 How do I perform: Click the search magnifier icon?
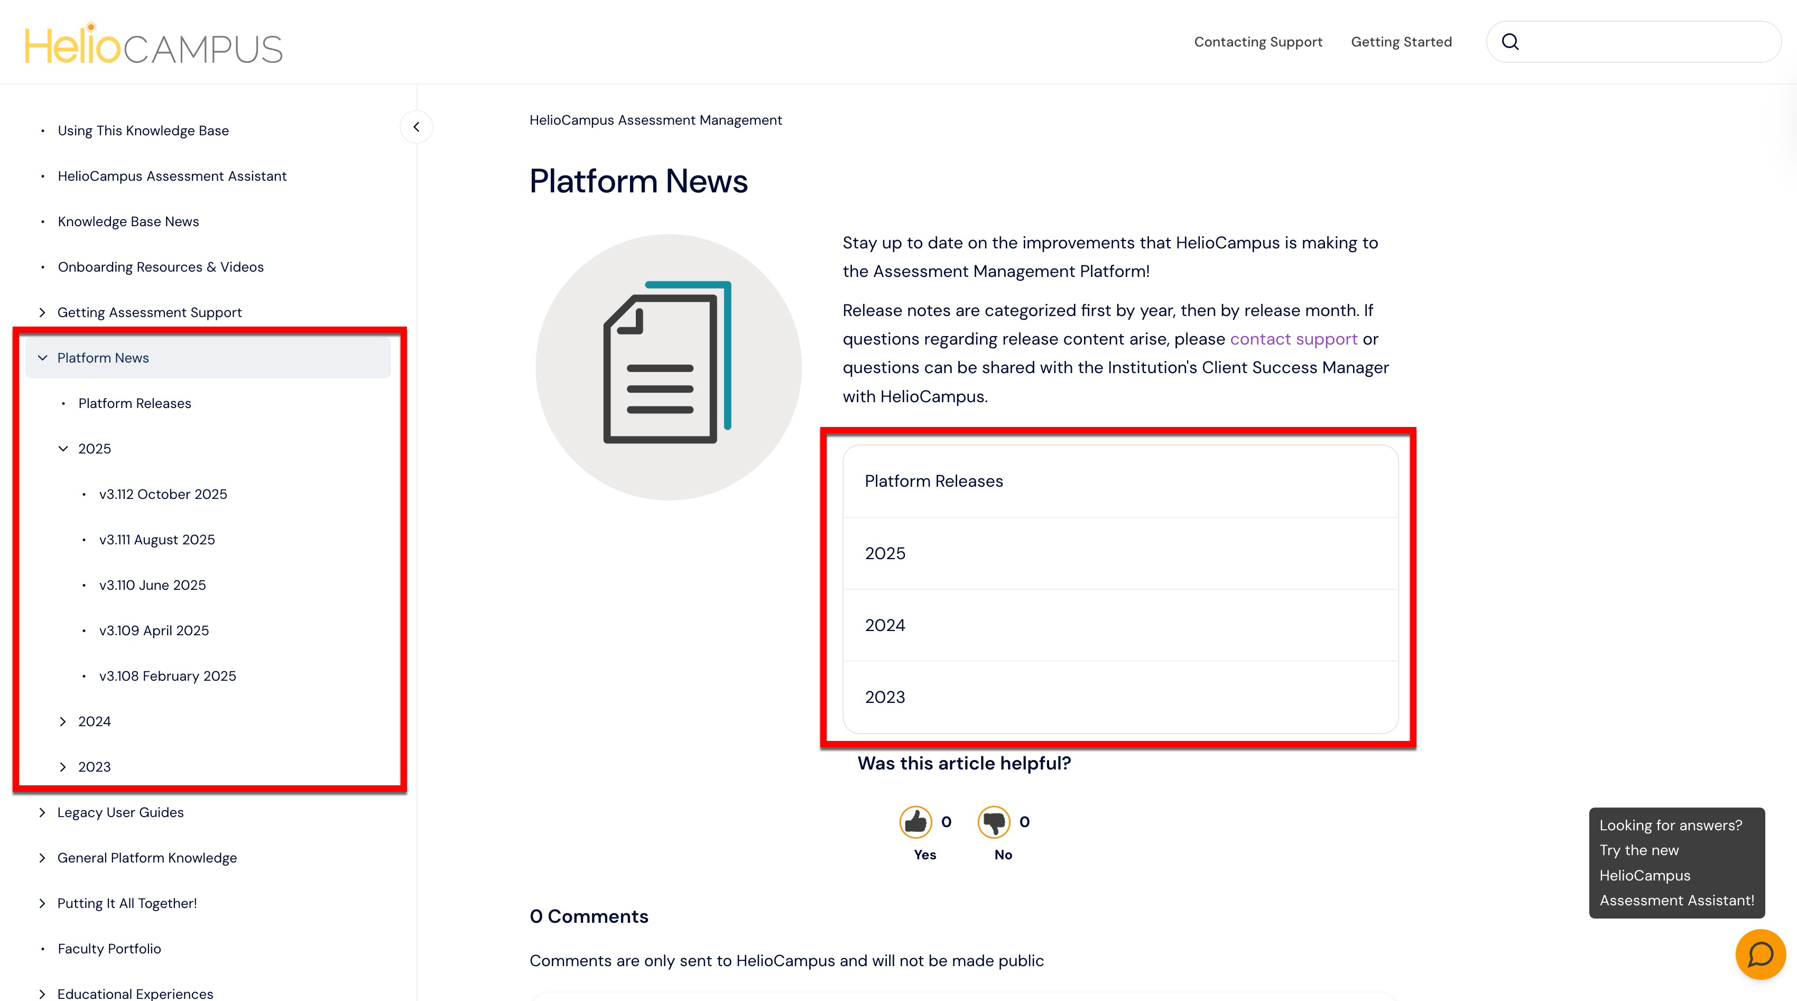click(x=1511, y=42)
